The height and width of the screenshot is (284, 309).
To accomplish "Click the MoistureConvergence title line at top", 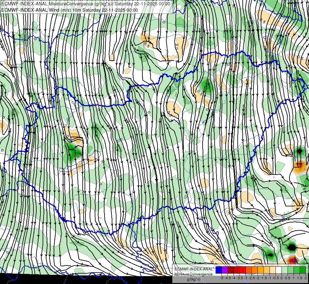I will pos(86,4).
